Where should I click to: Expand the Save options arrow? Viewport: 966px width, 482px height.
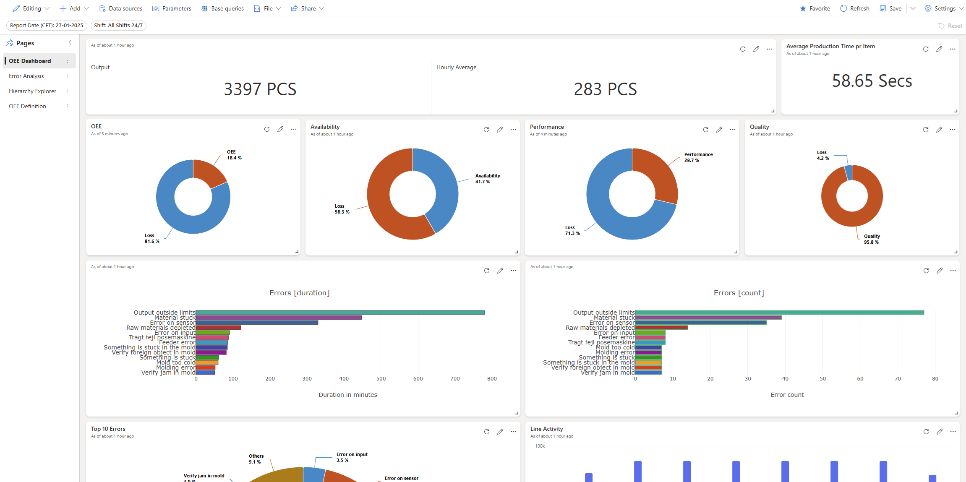pos(913,8)
